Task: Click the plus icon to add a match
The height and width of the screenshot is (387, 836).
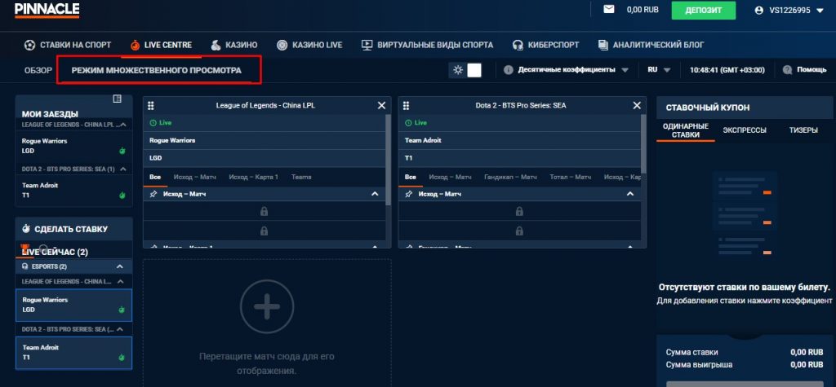Action: 266,307
